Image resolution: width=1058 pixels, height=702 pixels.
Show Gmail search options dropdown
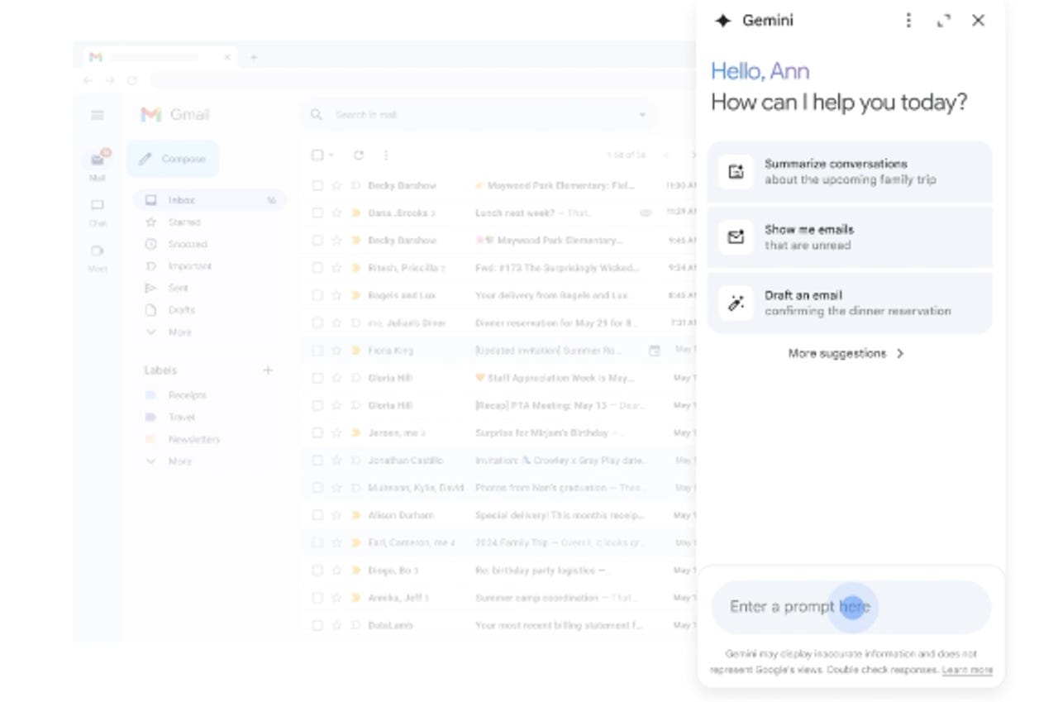[642, 115]
